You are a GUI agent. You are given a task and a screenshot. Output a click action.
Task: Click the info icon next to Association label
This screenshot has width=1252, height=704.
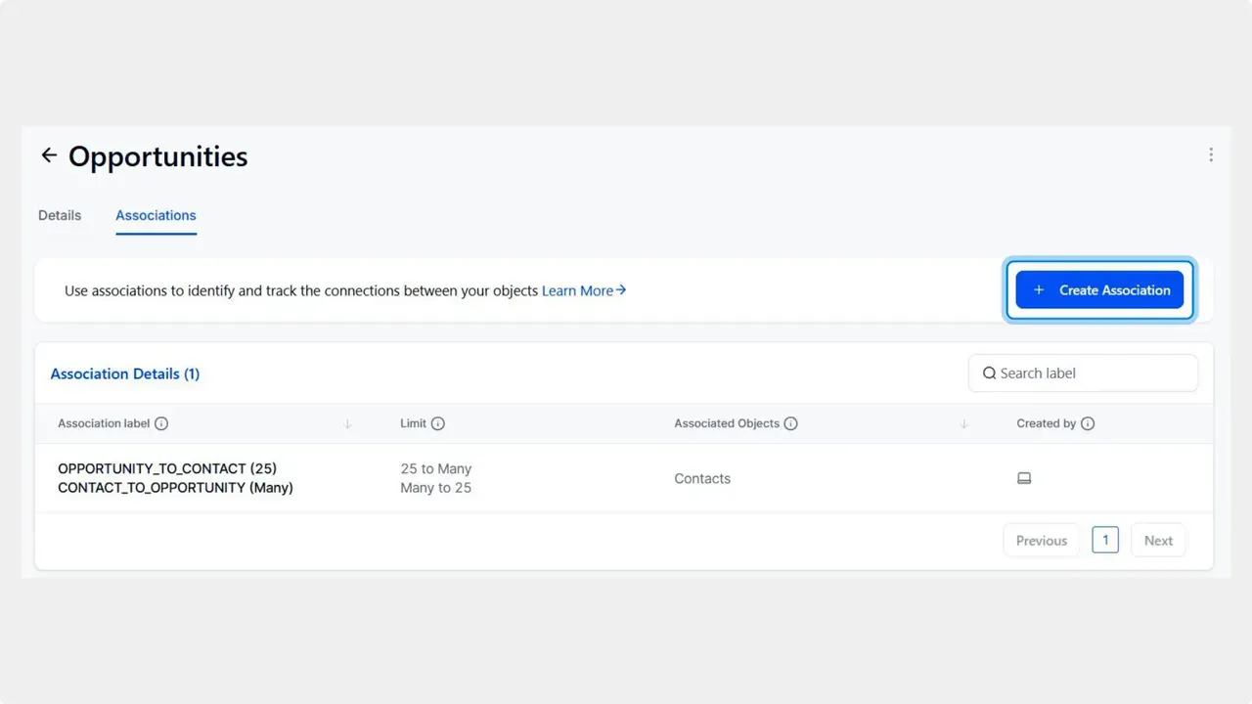pyautogui.click(x=161, y=423)
